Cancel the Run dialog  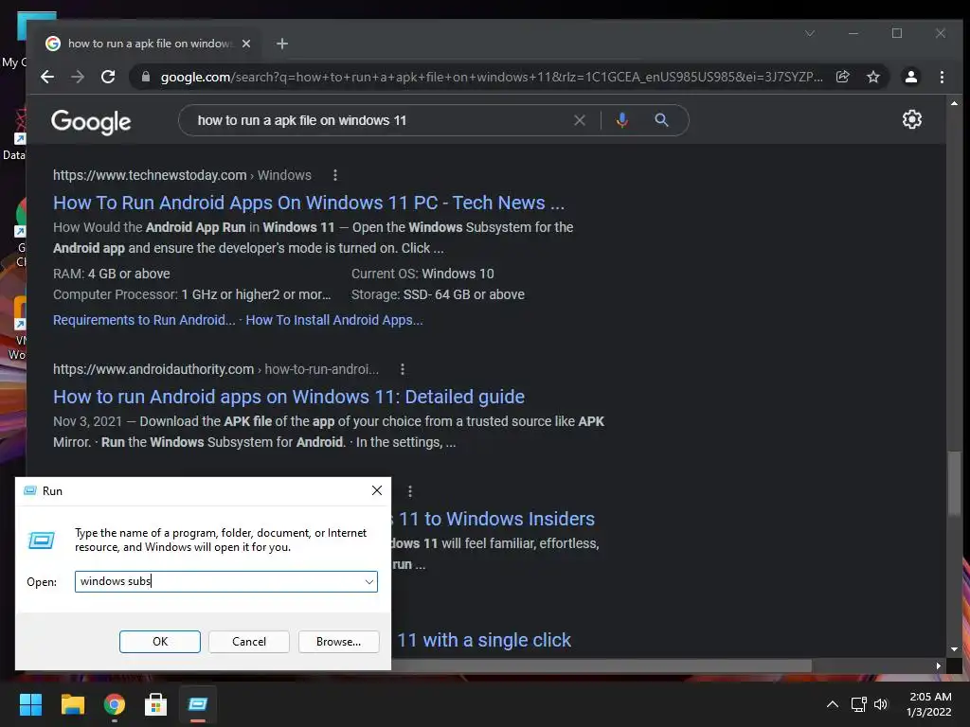click(x=249, y=642)
